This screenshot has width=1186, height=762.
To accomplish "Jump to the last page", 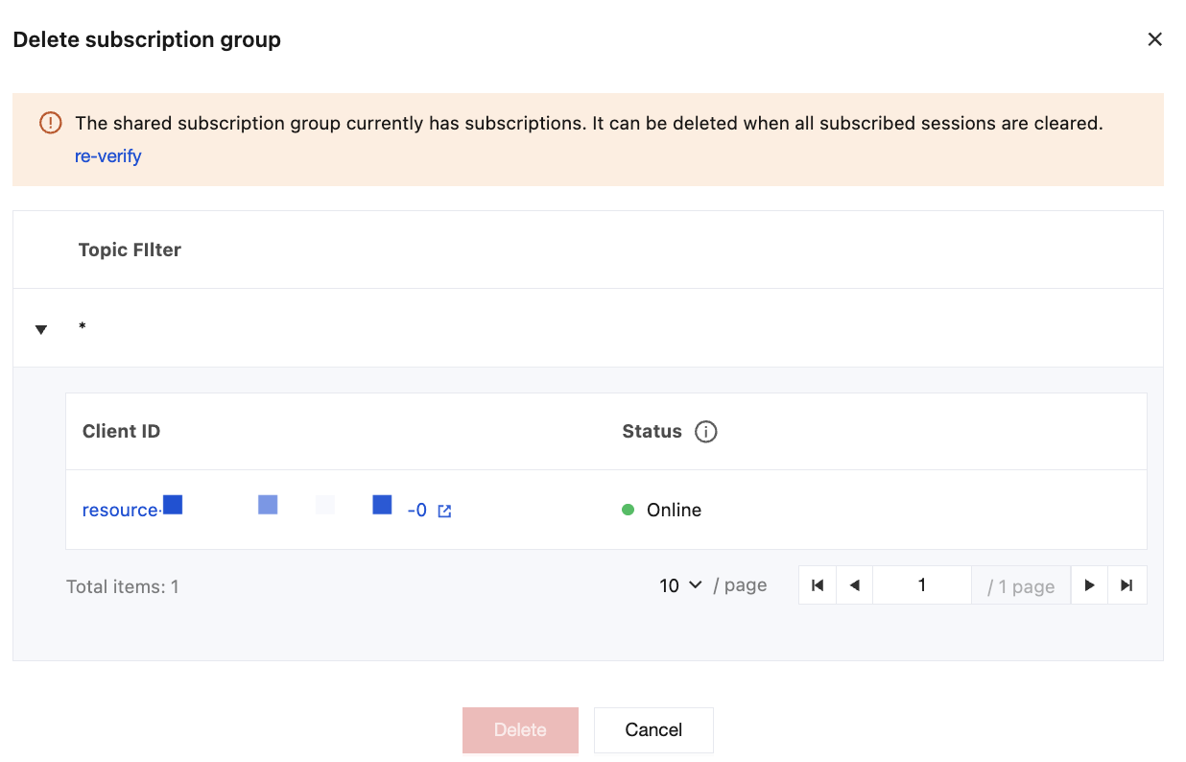I will (1127, 585).
